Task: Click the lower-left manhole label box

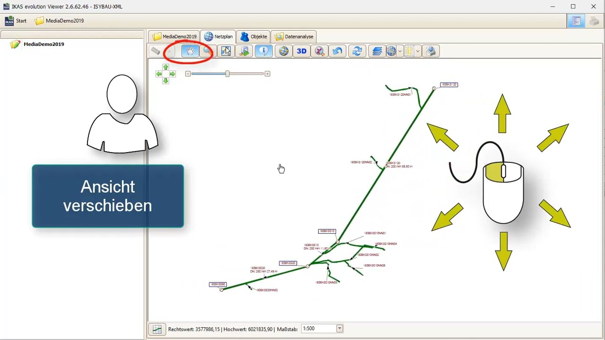Action: click(218, 284)
